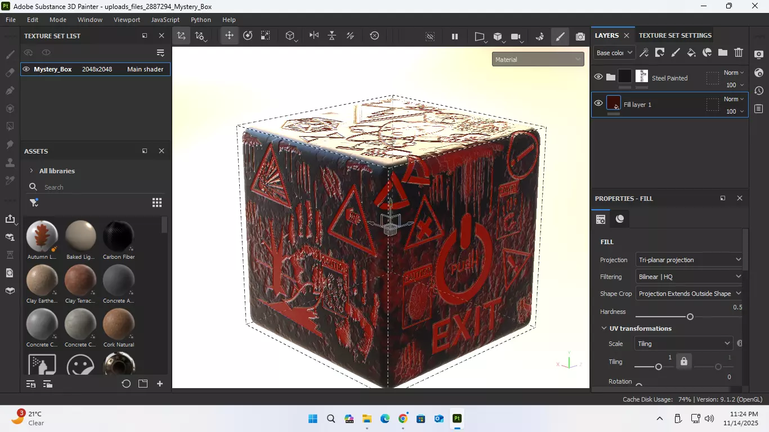This screenshot has height=432, width=769.
Task: Open display settings on right dock
Action: tap(759, 55)
